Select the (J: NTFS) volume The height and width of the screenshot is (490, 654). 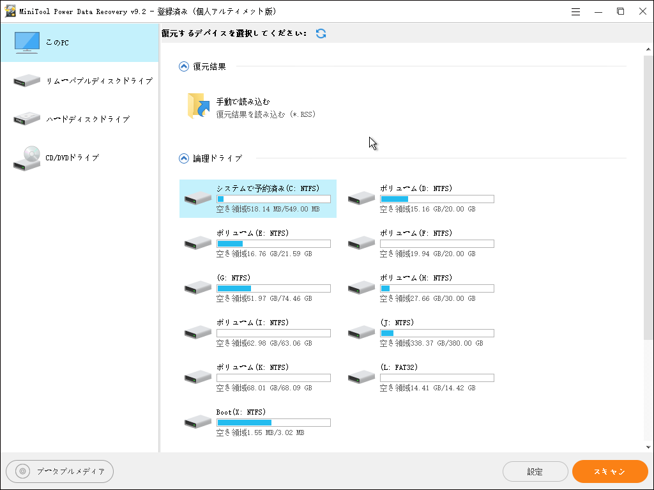(422, 333)
